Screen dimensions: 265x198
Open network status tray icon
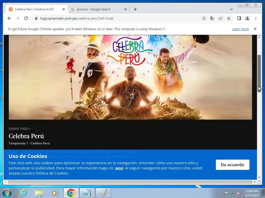click(x=233, y=193)
